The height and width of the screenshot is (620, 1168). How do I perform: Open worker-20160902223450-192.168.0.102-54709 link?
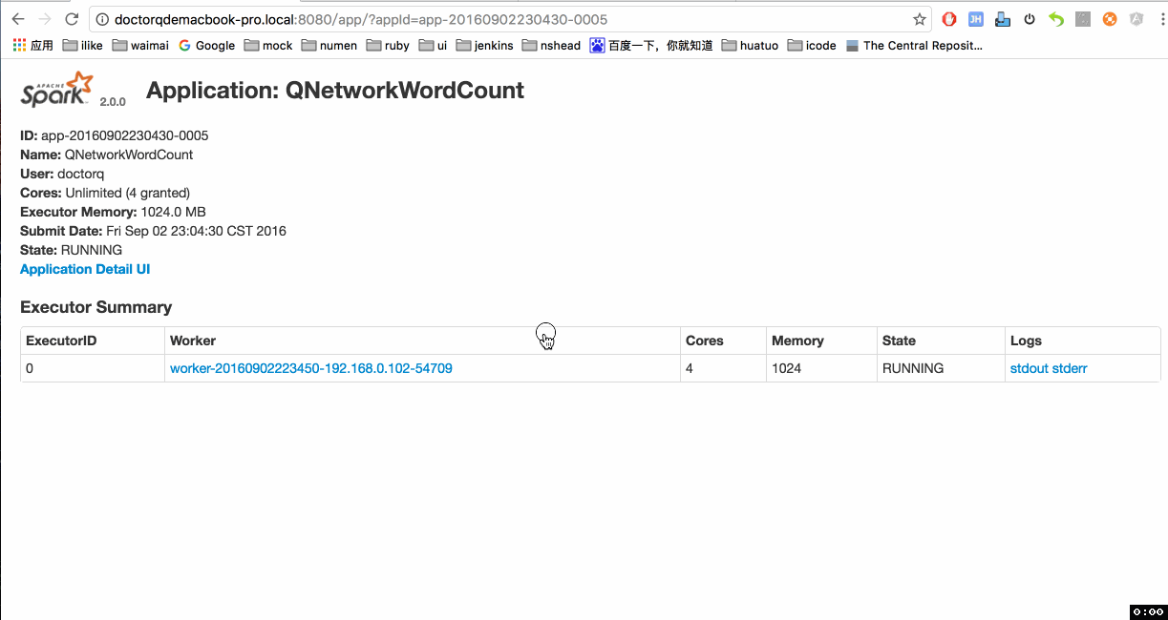pyautogui.click(x=311, y=368)
